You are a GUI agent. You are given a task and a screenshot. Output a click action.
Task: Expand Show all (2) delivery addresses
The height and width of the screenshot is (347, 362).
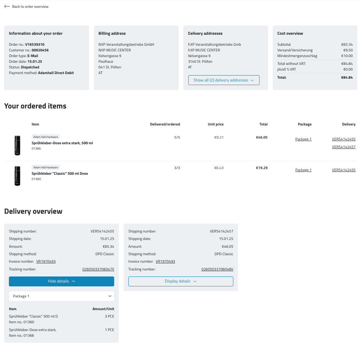tap(223, 80)
